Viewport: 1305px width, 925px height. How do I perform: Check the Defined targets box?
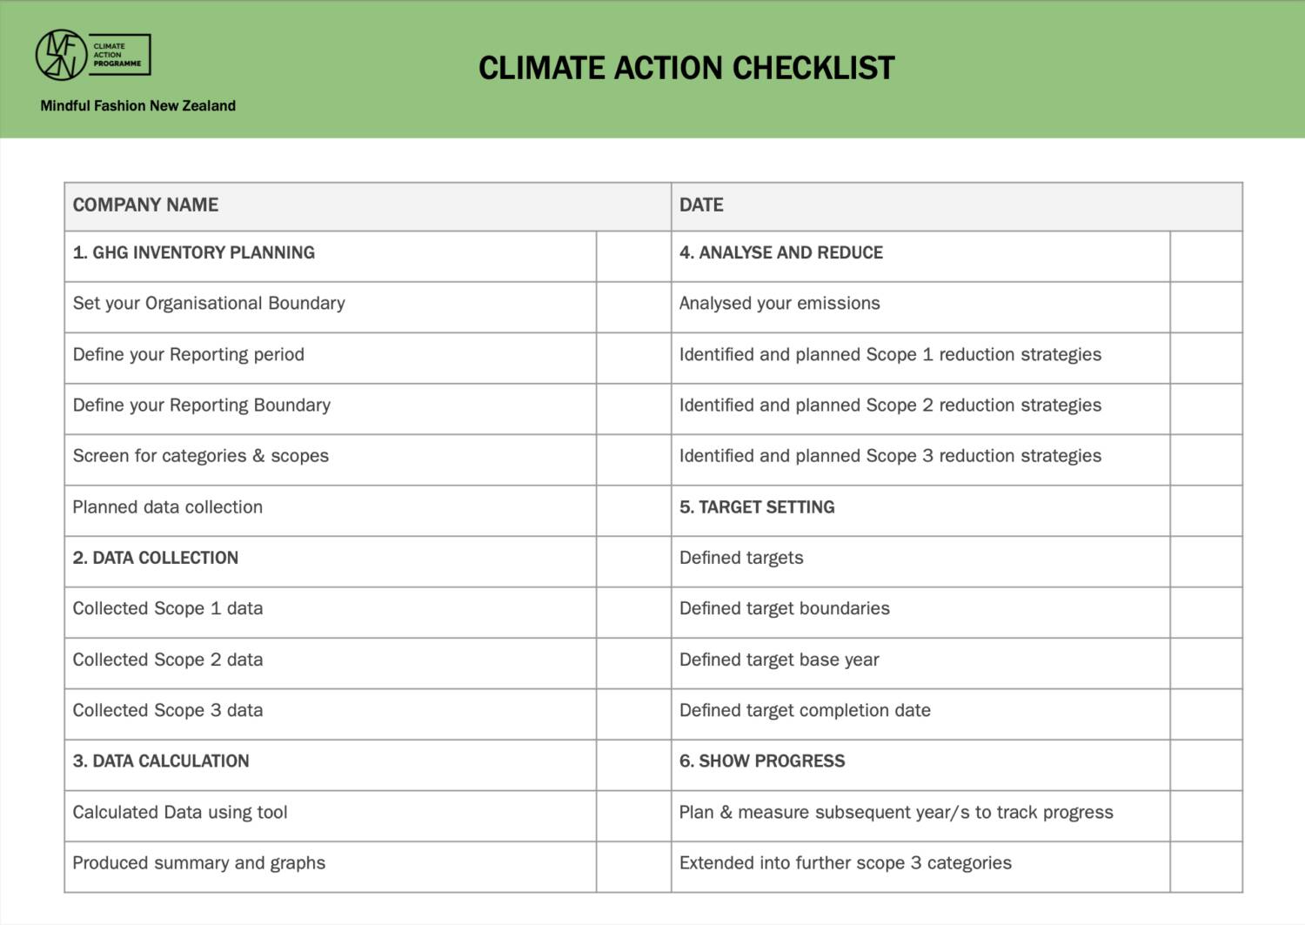[1206, 561]
